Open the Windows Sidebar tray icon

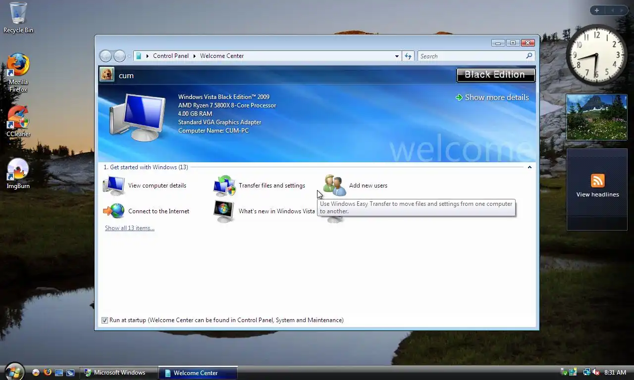coord(573,373)
